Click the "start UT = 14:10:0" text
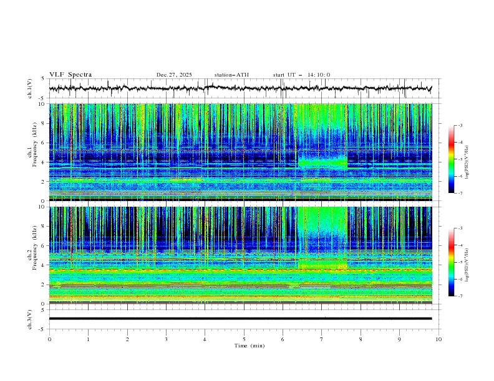 pos(301,75)
